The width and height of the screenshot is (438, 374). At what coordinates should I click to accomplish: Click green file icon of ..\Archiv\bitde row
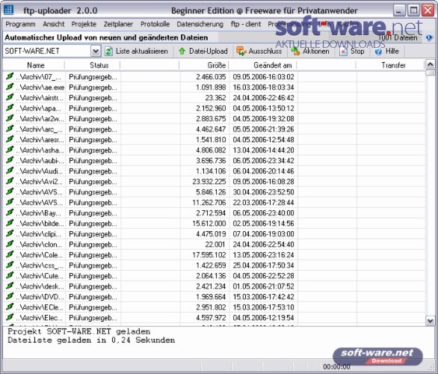coord(10,223)
